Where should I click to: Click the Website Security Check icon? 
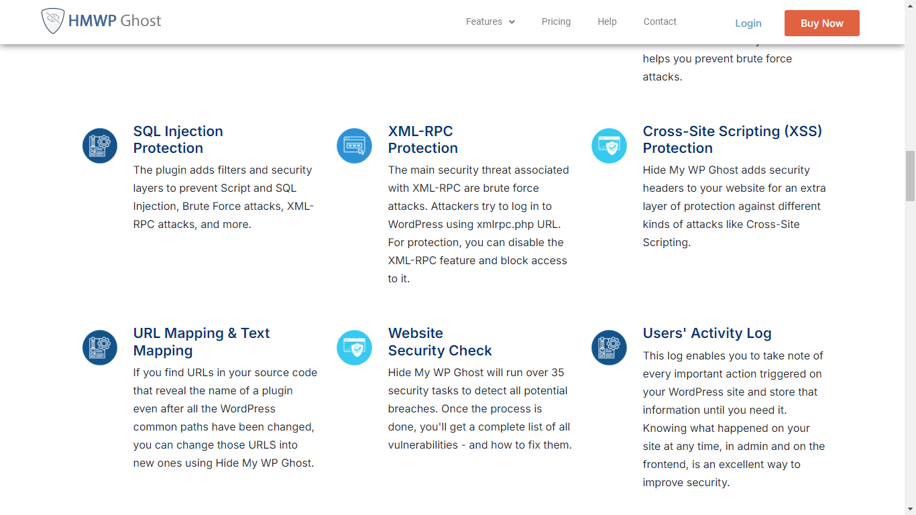coord(354,347)
